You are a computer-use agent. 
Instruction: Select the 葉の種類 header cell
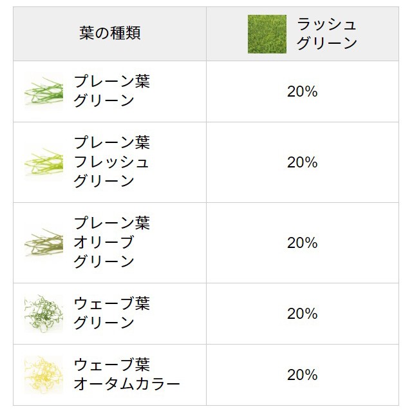(x=109, y=33)
